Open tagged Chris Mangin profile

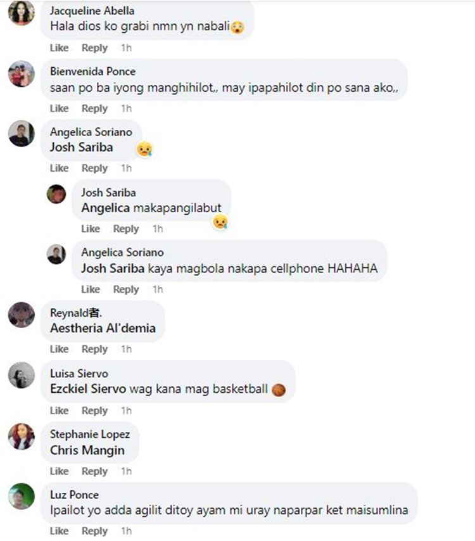point(87,450)
